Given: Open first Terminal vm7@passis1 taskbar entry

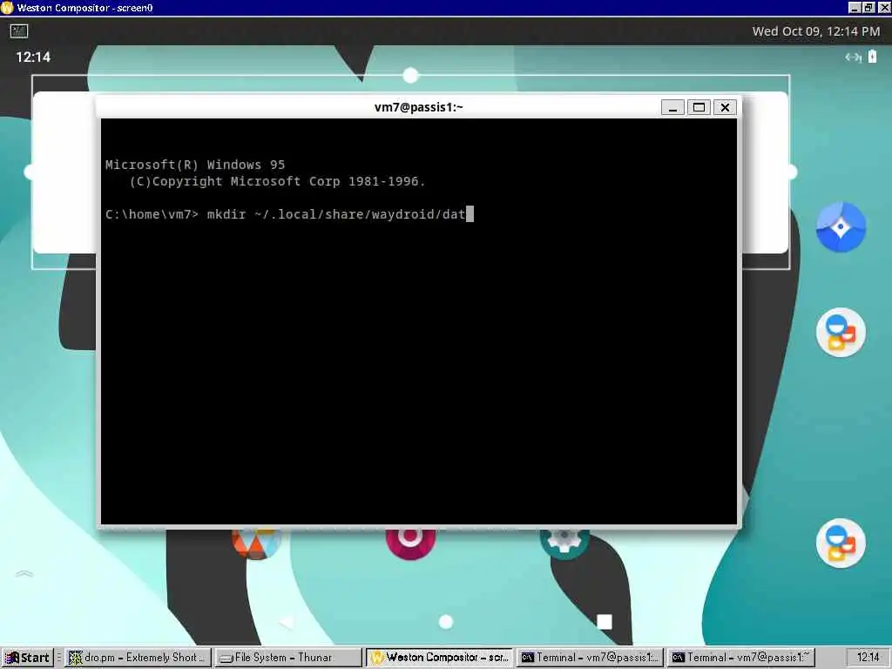Looking at the screenshot, I should (590, 657).
